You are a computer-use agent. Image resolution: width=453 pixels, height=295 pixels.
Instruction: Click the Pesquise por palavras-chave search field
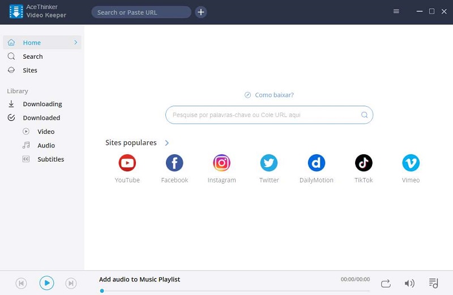pos(269,115)
